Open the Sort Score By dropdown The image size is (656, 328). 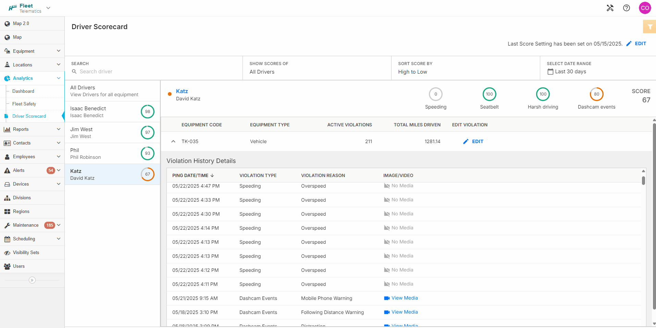coord(466,68)
